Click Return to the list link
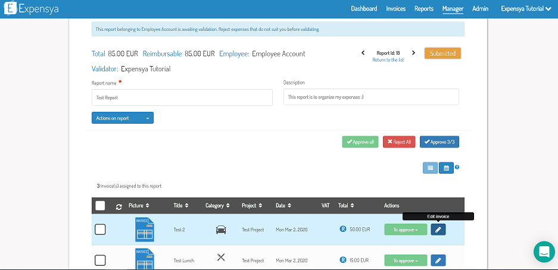This screenshot has height=270, width=558. [x=388, y=60]
